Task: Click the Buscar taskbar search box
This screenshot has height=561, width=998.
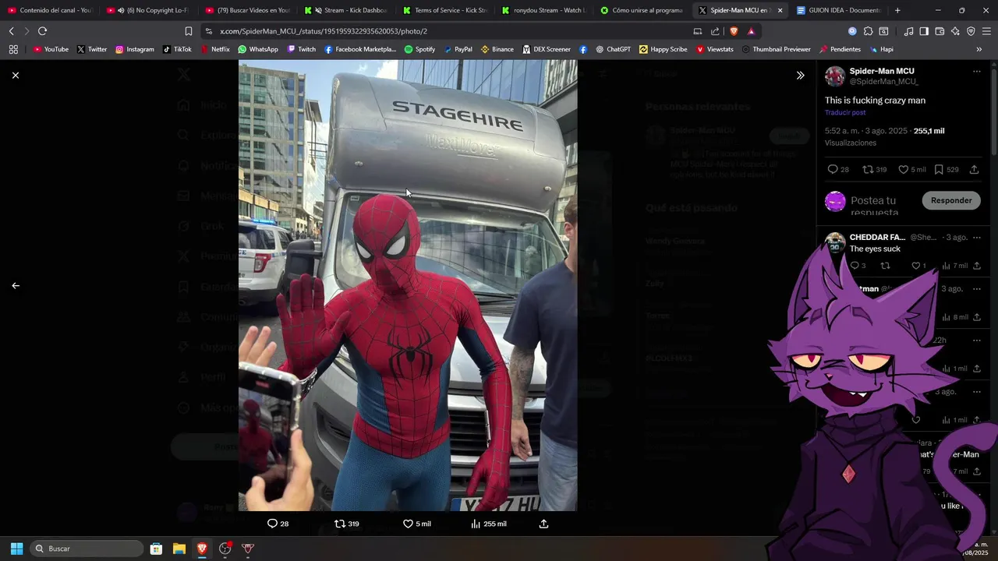Action: (86, 549)
